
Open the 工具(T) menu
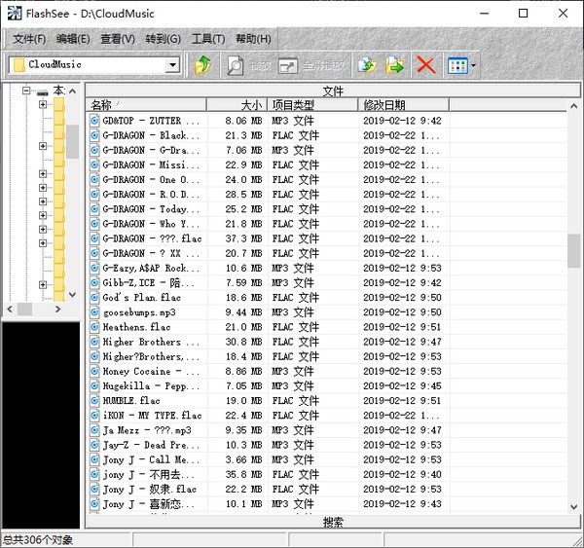coord(207,39)
